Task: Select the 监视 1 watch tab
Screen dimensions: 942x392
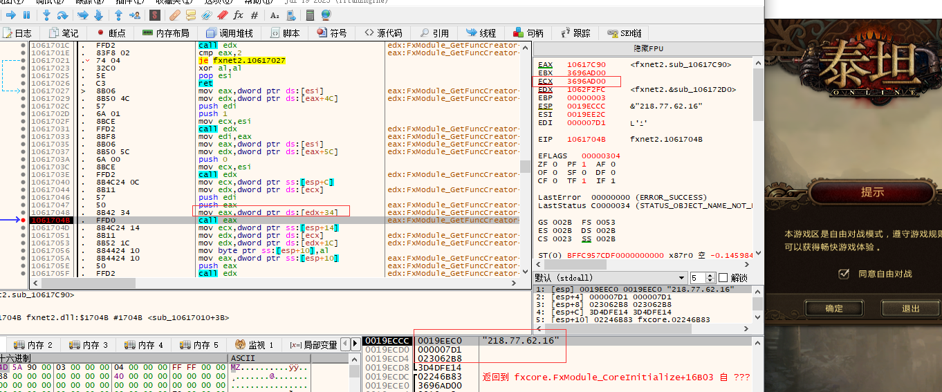Action: click(x=255, y=345)
